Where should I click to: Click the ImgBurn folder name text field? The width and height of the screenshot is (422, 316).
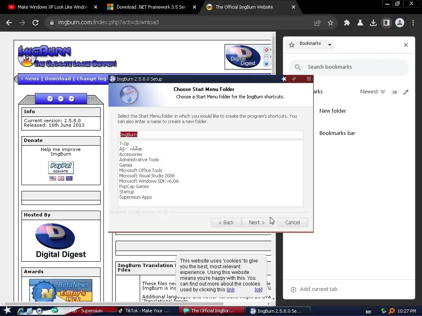(211, 135)
